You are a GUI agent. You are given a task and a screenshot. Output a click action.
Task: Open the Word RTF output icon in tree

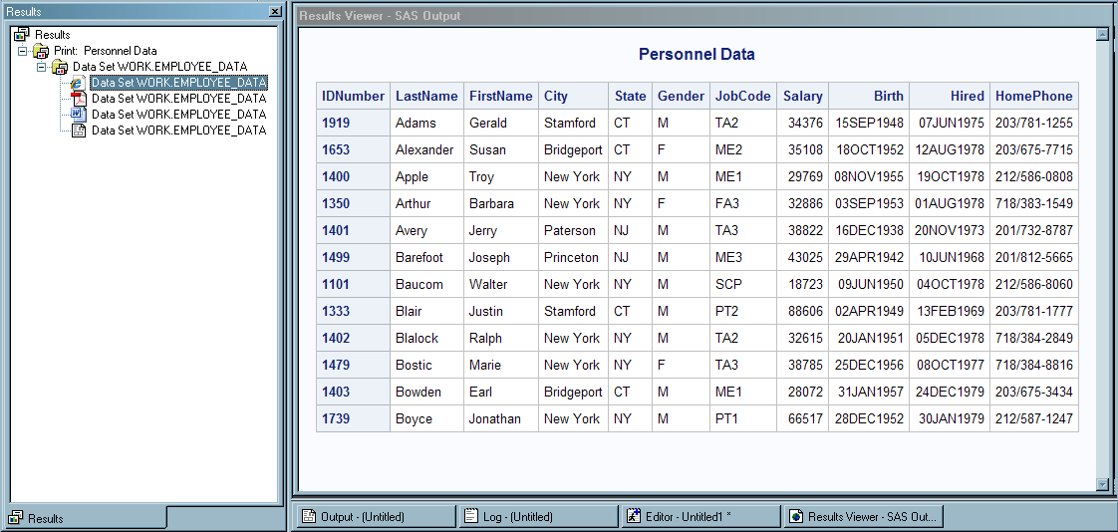[79, 115]
